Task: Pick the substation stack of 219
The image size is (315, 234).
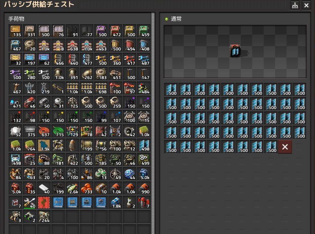Action: (x=44, y=88)
